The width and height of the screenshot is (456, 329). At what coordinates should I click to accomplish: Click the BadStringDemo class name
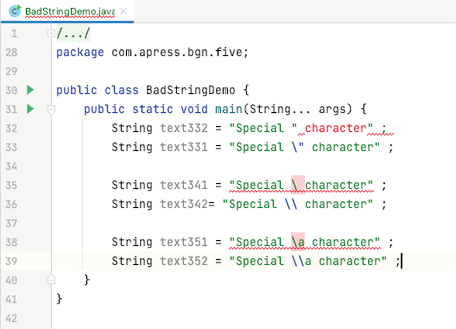pyautogui.click(x=190, y=90)
